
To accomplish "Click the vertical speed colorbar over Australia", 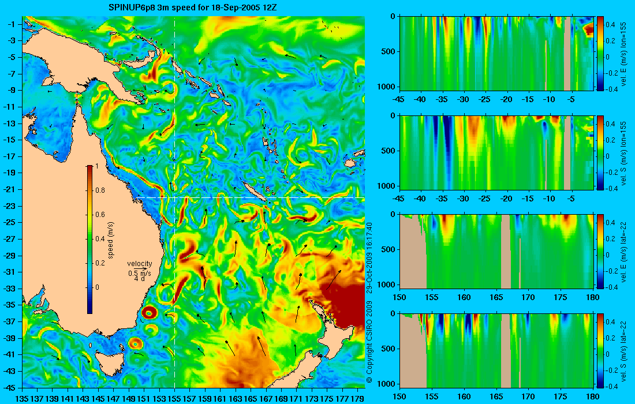I will click(89, 240).
